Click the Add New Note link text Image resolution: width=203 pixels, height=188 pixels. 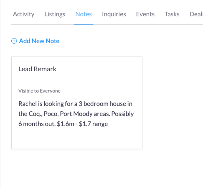[x=39, y=41]
